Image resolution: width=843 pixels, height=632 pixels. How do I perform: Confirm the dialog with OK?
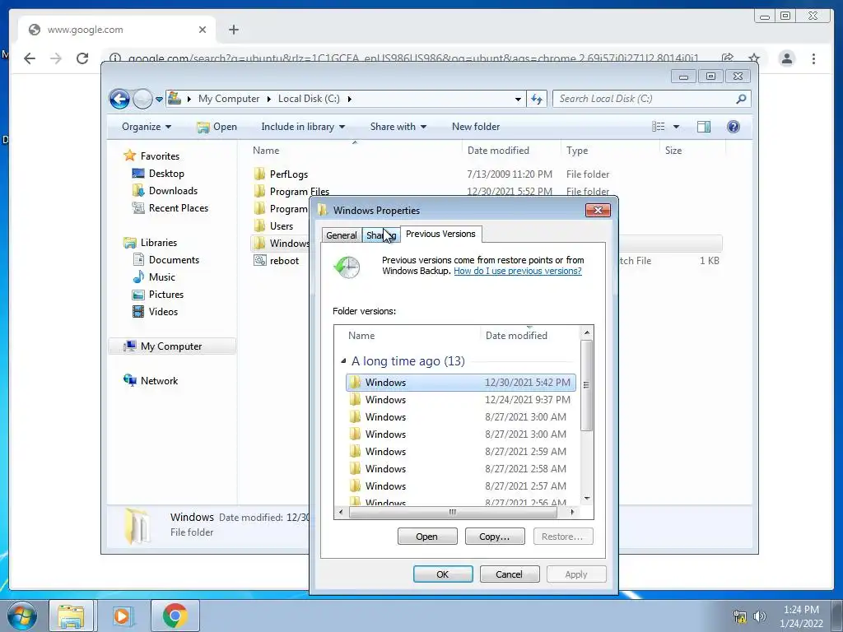point(443,574)
